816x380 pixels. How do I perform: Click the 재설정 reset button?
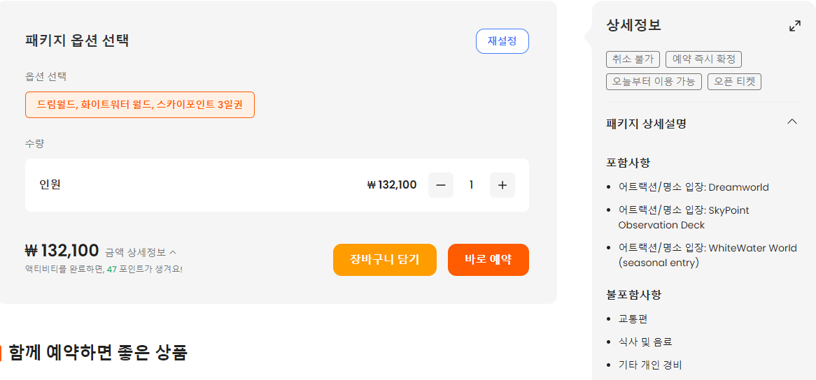pos(502,41)
